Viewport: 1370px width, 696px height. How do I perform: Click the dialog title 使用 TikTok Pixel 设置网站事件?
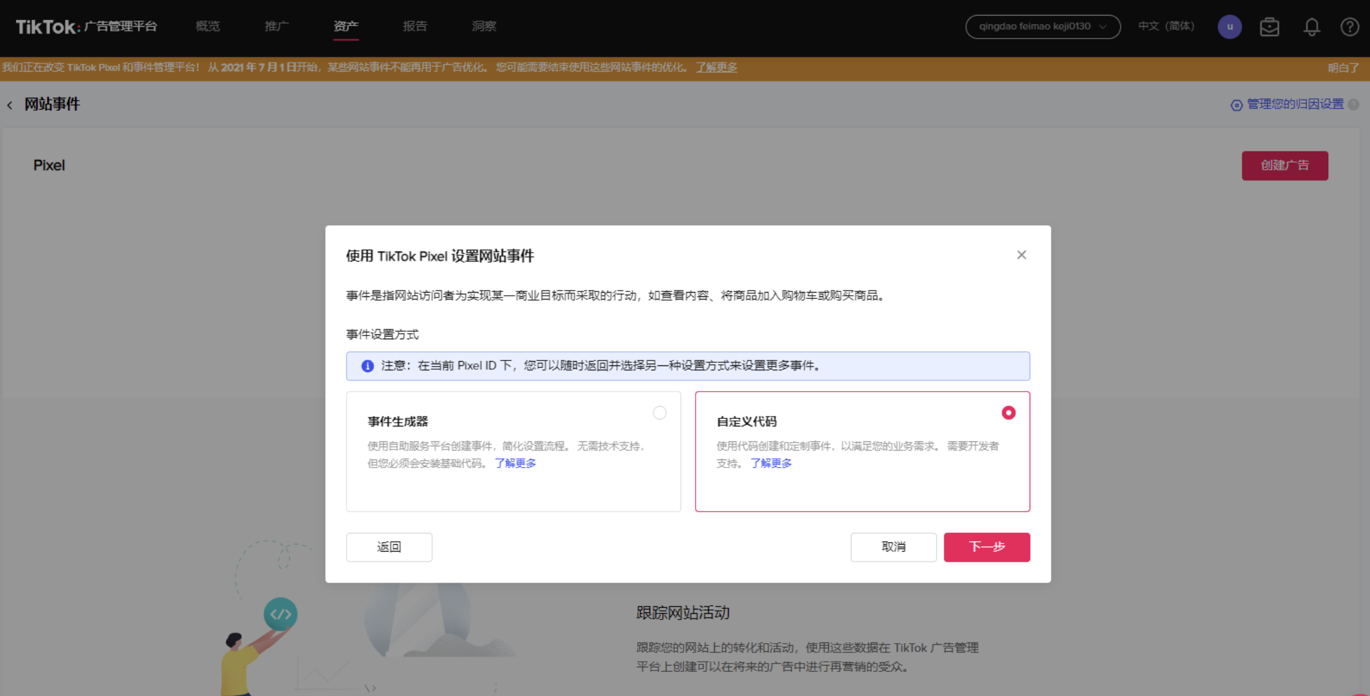click(440, 256)
